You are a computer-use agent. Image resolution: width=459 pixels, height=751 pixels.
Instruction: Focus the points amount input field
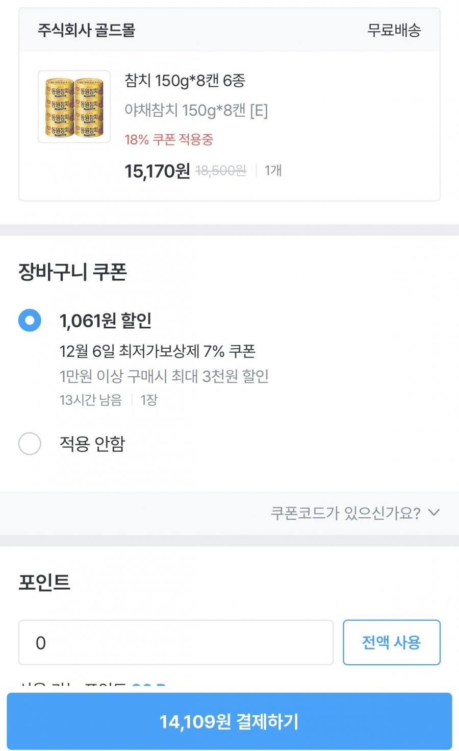176,642
